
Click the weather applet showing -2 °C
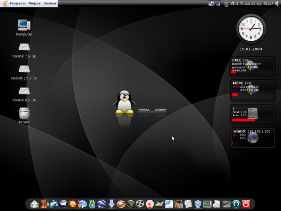click(x=237, y=3)
